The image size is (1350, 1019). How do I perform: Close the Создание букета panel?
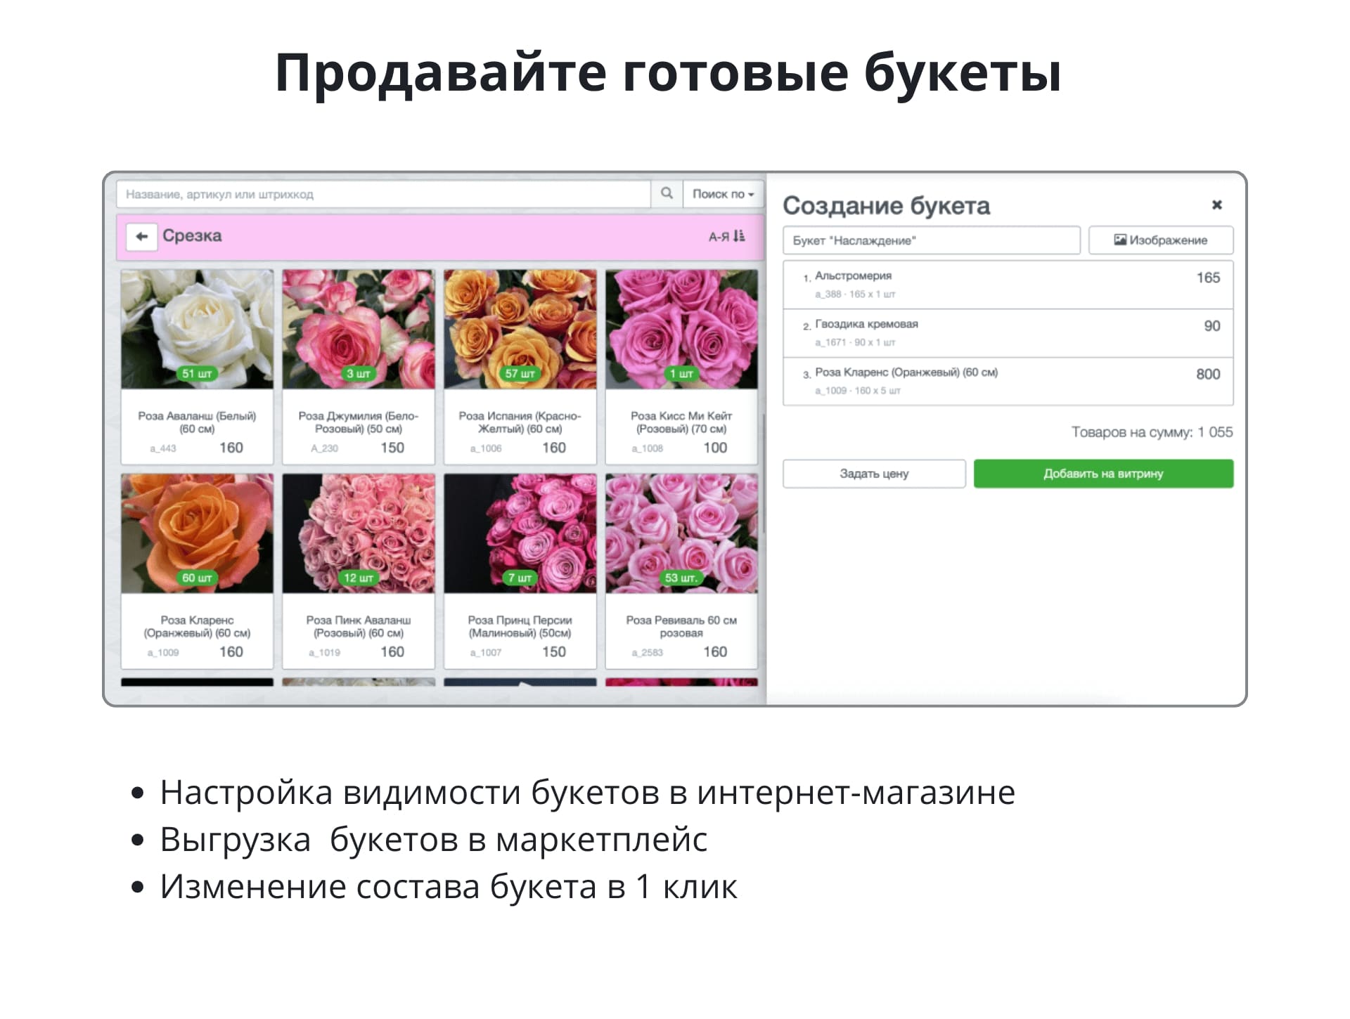(1216, 205)
